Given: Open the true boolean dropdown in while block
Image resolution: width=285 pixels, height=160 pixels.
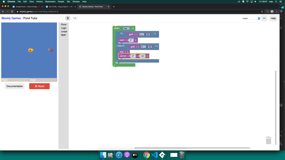Looking at the screenshot, I should [x=126, y=28].
